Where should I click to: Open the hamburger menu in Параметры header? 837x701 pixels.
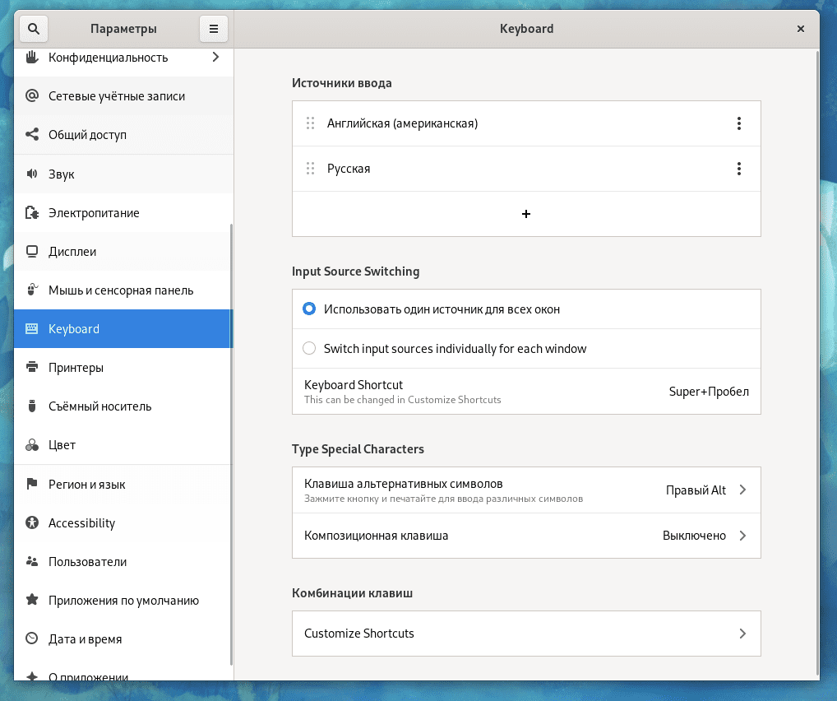[x=213, y=29]
